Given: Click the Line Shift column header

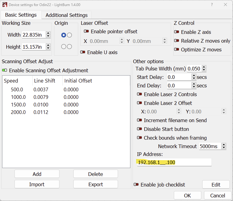Looking at the screenshot, I should coord(47,81).
